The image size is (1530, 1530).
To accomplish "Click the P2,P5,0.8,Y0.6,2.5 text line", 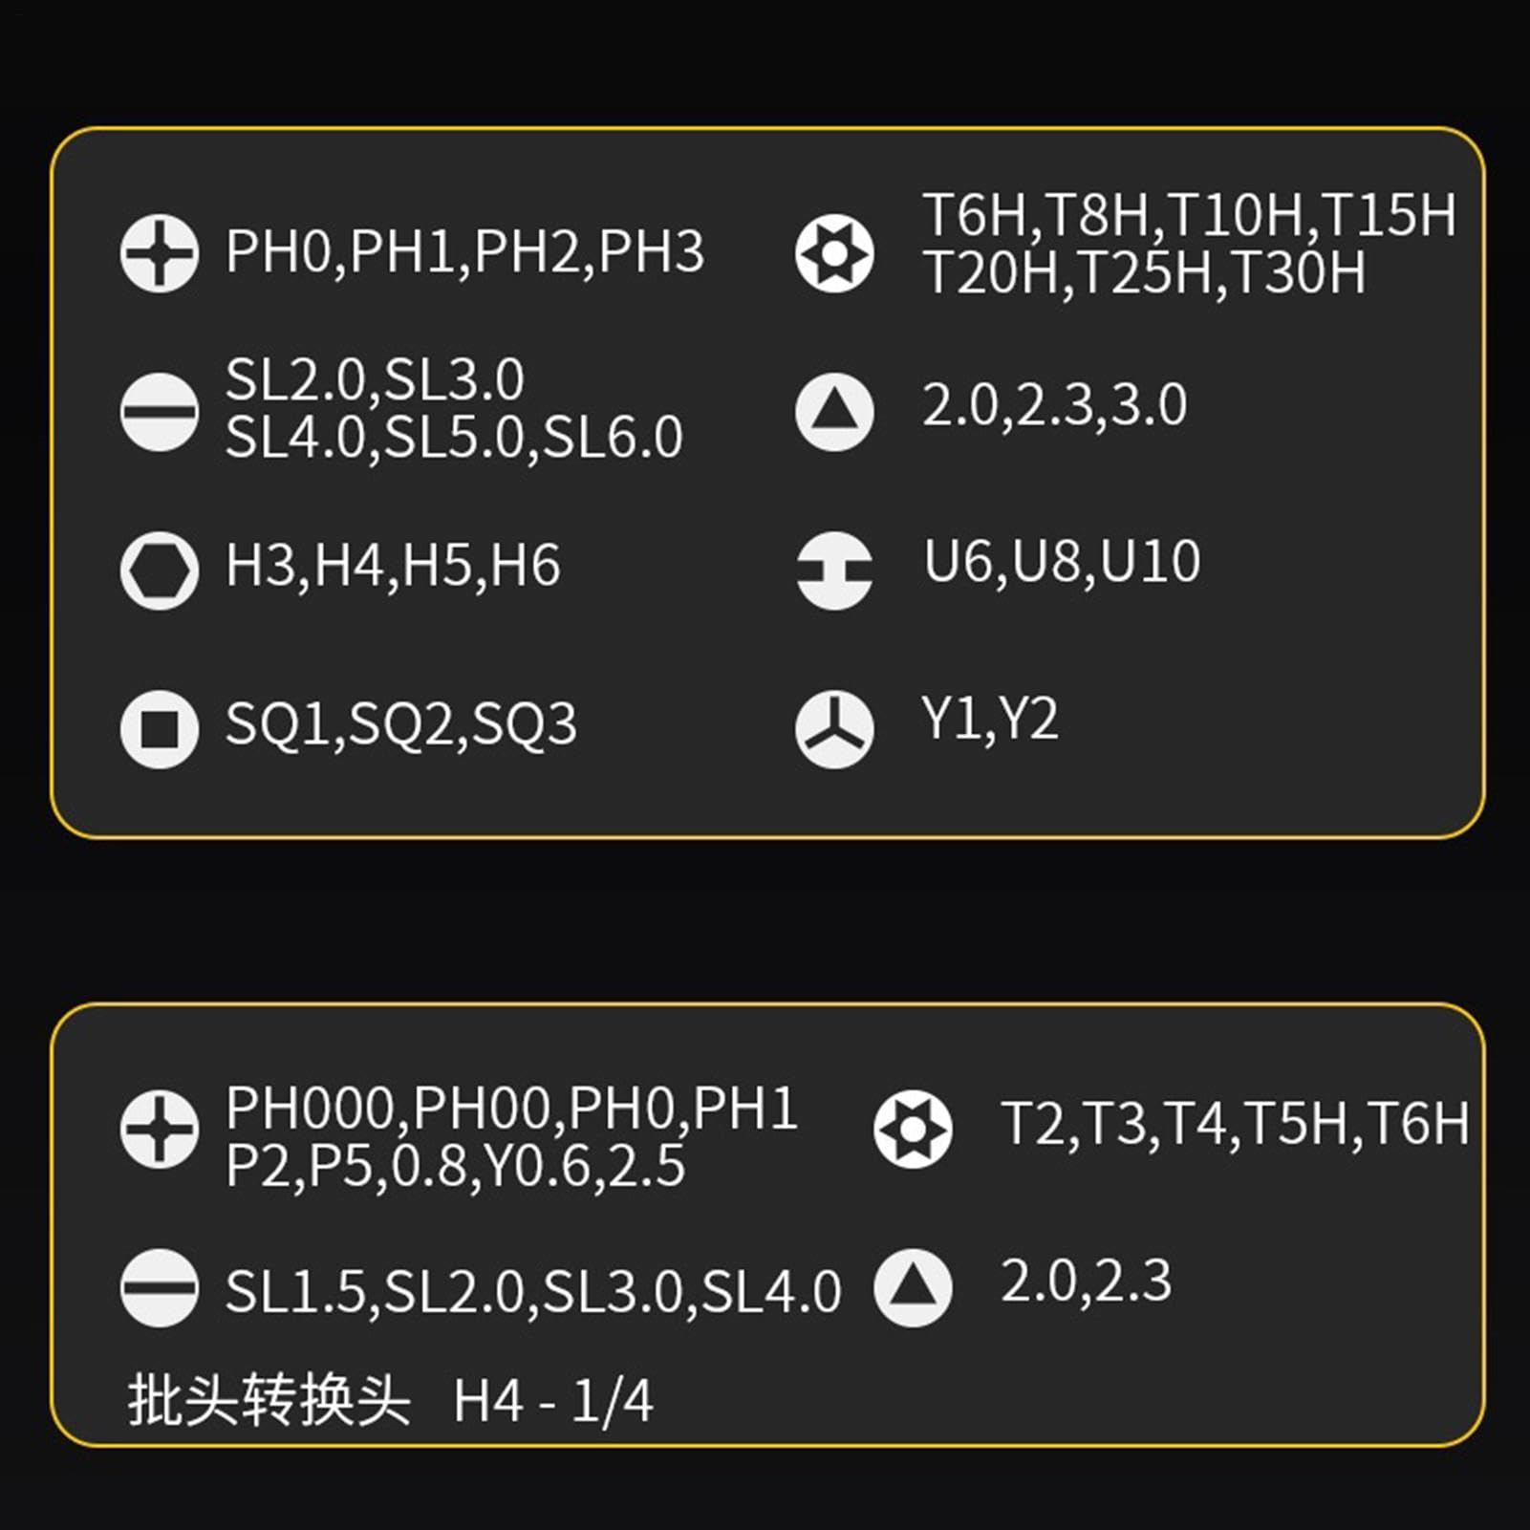I will click(455, 1166).
